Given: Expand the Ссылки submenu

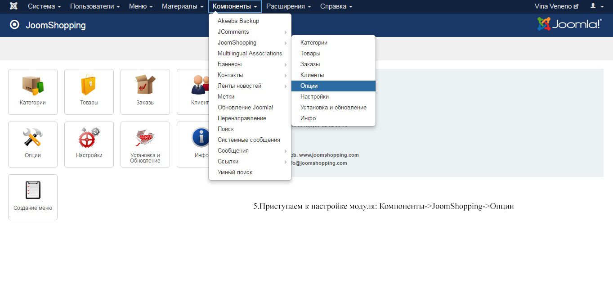Looking at the screenshot, I should [250, 162].
